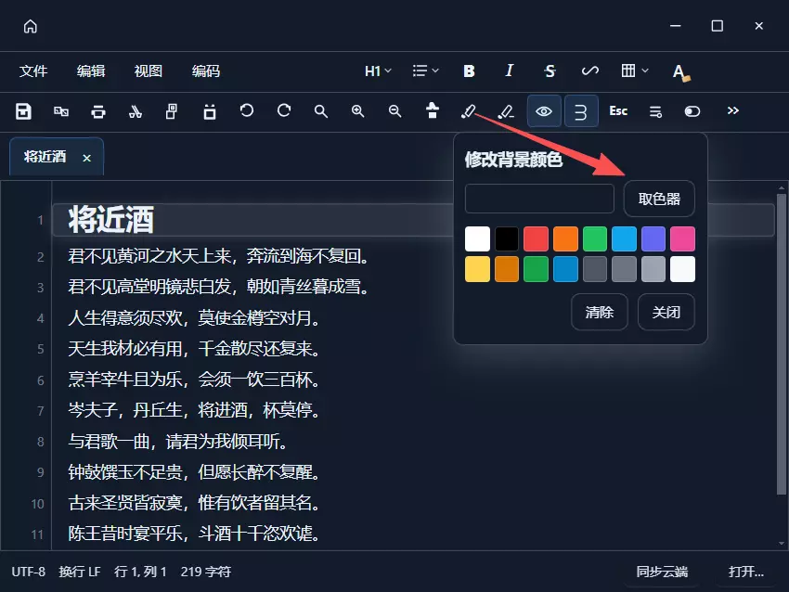This screenshot has width=789, height=592.
Task: Pick the yellow color swatch
Action: pyautogui.click(x=477, y=269)
